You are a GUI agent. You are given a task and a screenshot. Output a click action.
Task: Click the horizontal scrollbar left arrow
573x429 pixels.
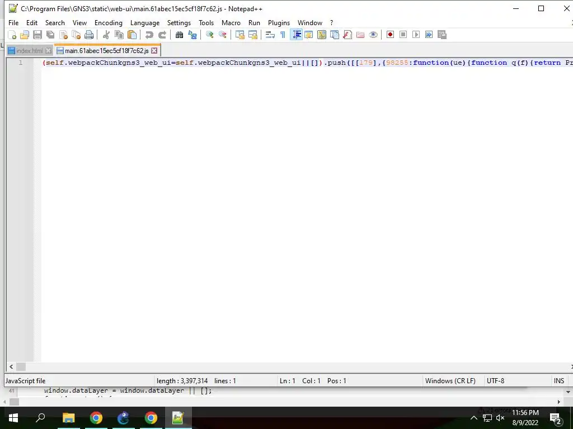[x=11, y=366]
